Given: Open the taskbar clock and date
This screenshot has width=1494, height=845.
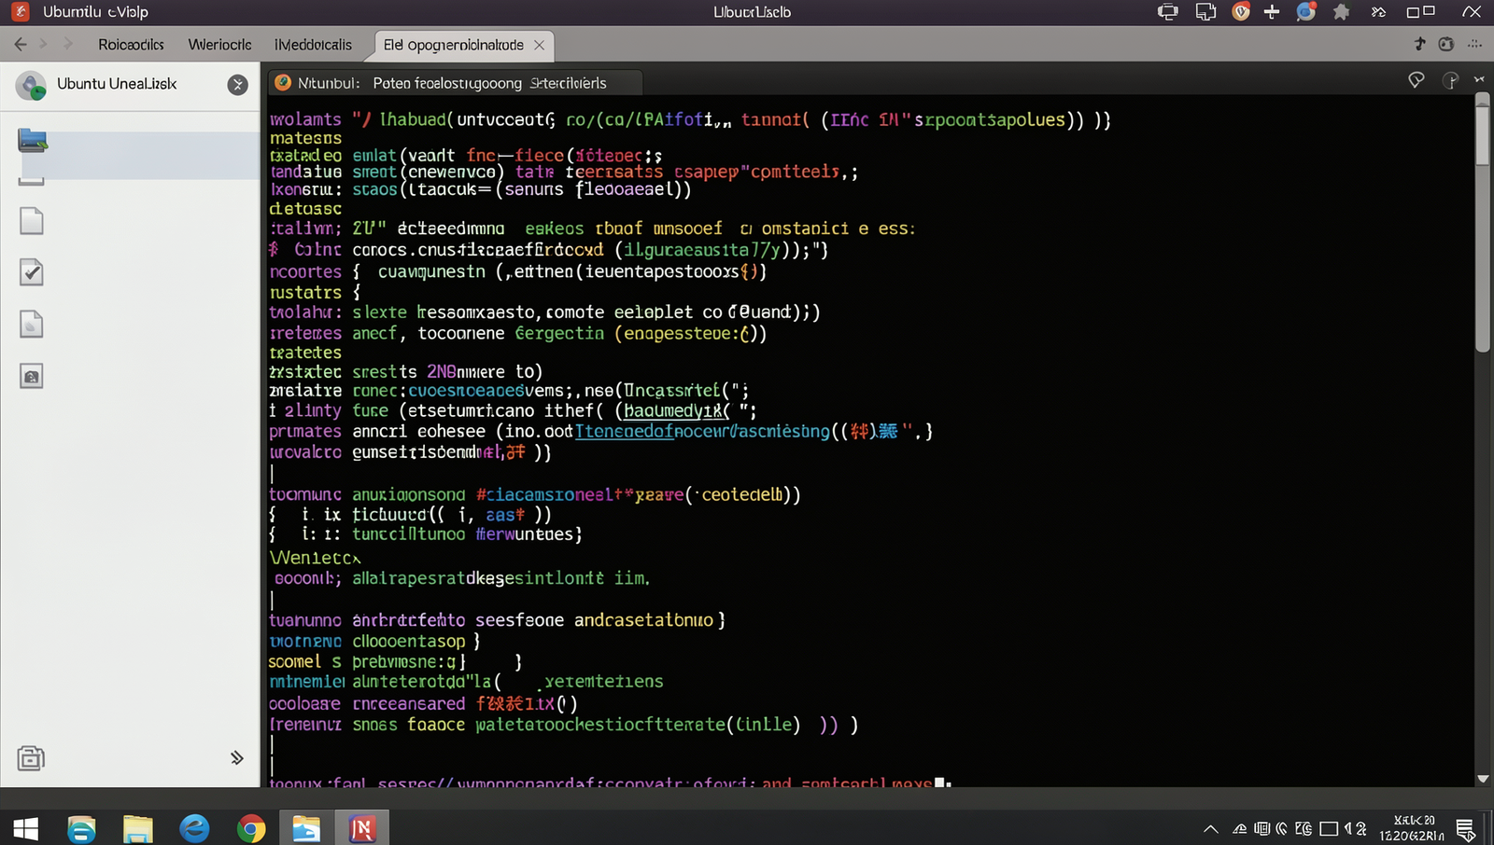Looking at the screenshot, I should [x=1412, y=828].
